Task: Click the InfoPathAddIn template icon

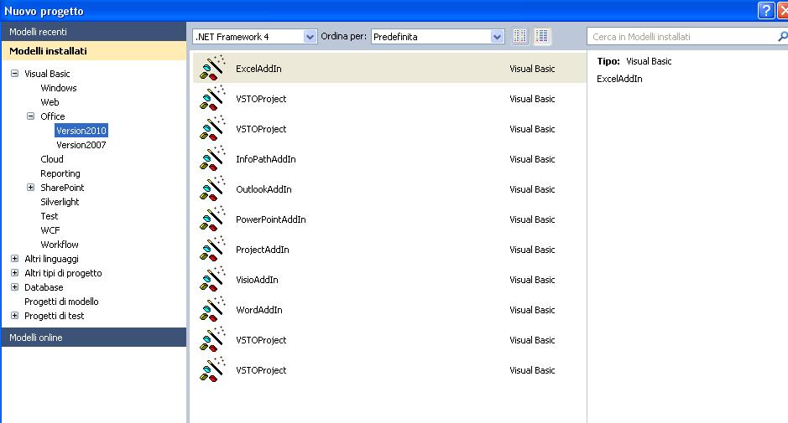Action: pyautogui.click(x=212, y=158)
